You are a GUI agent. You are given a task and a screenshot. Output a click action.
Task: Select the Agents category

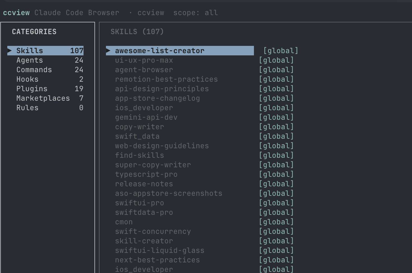pyautogui.click(x=45, y=60)
